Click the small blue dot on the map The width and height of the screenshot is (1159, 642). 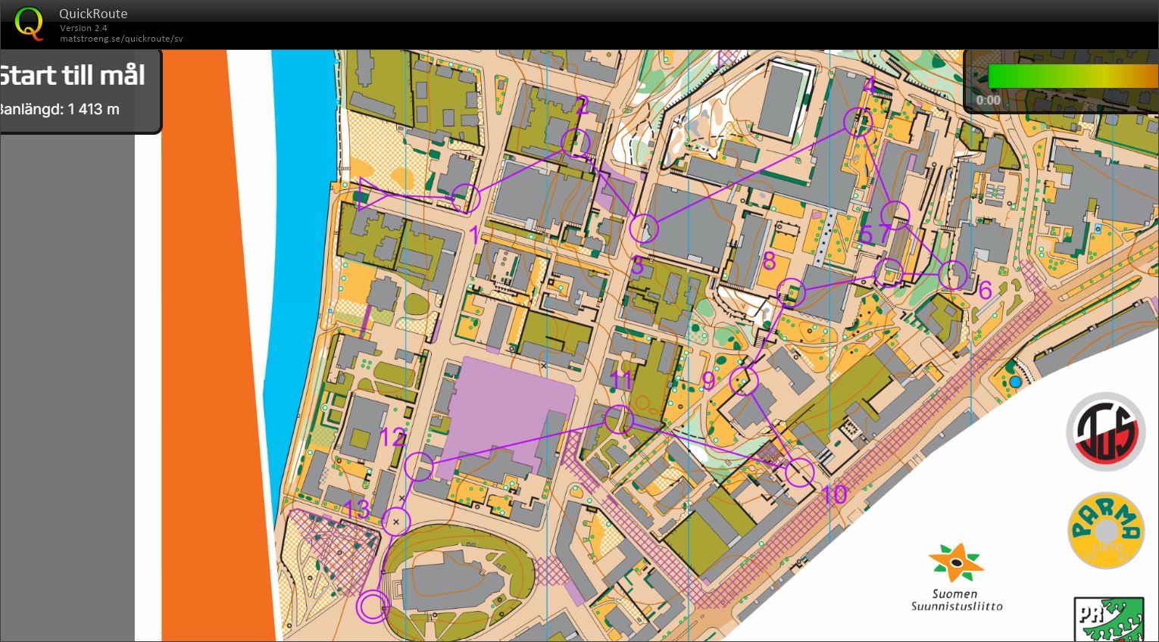click(1015, 382)
